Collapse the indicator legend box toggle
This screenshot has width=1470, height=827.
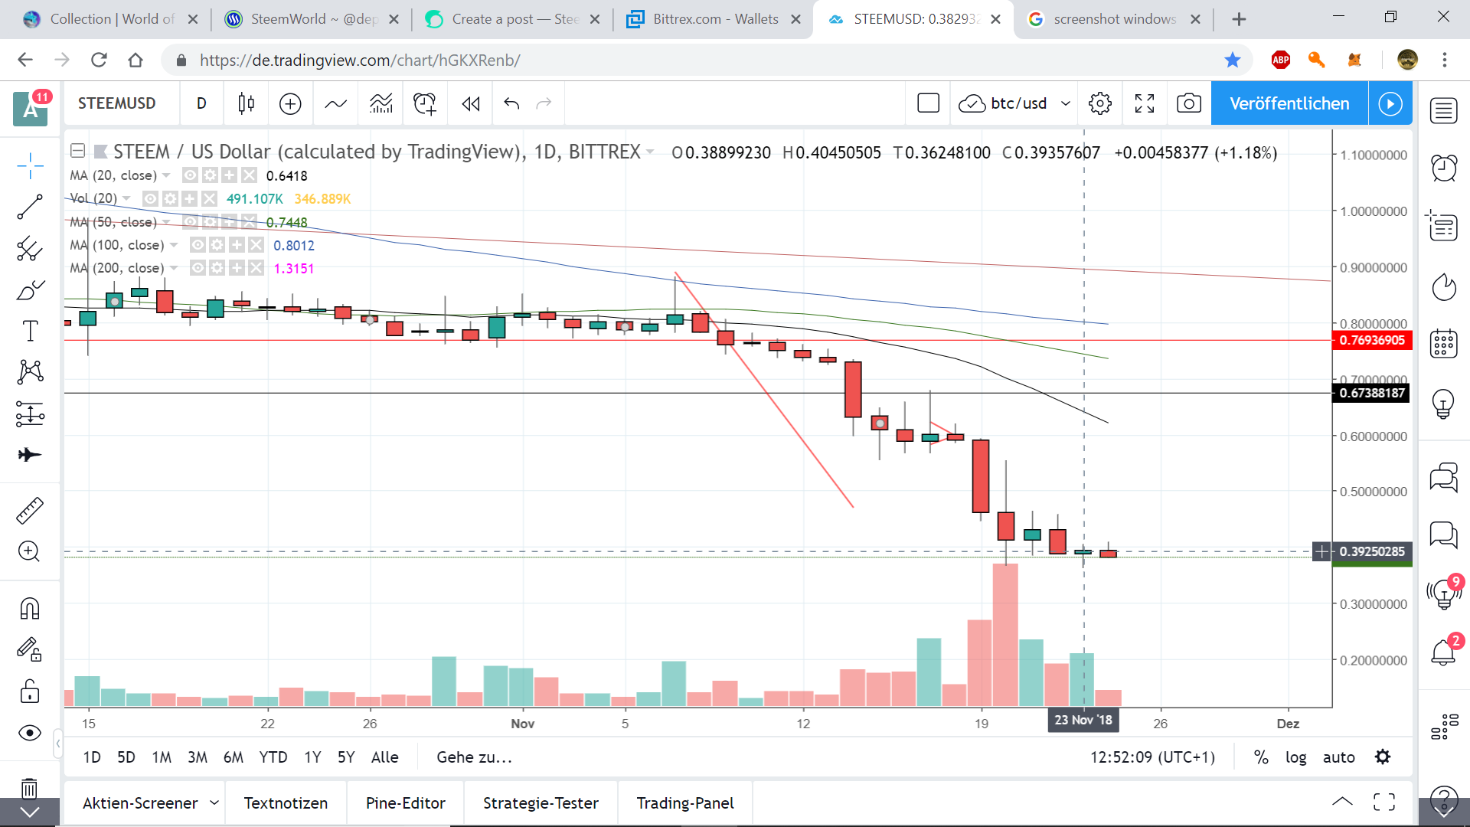(77, 151)
